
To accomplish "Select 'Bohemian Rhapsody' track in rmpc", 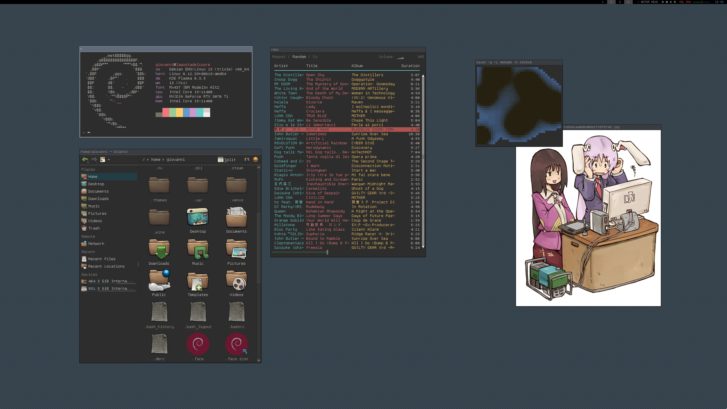I will pyautogui.click(x=347, y=211).
